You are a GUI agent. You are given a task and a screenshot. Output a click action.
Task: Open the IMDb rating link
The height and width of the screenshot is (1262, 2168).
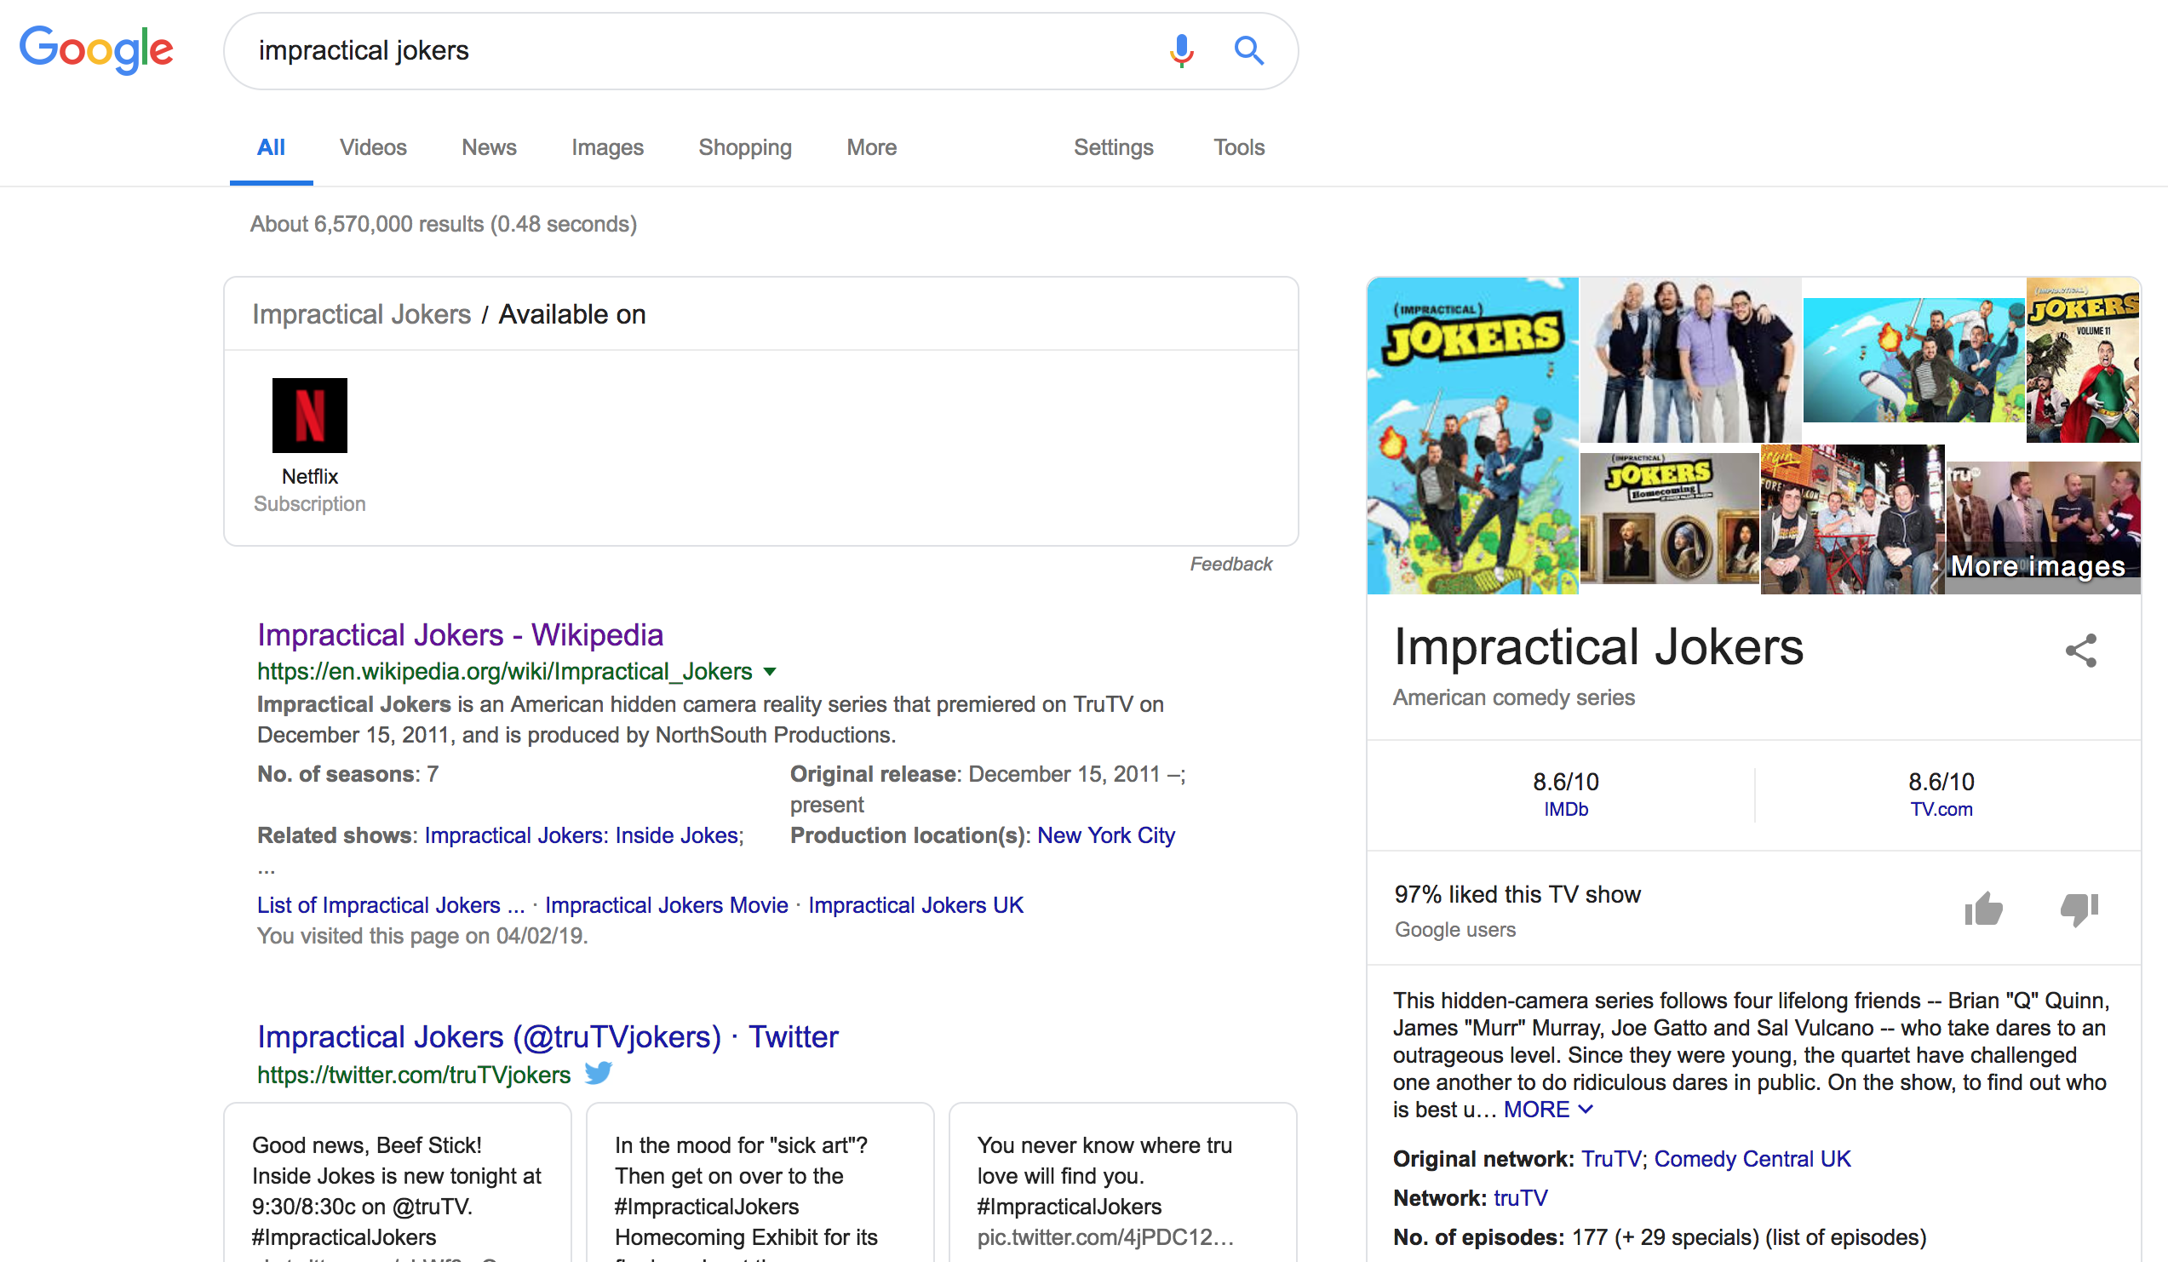click(x=1566, y=810)
